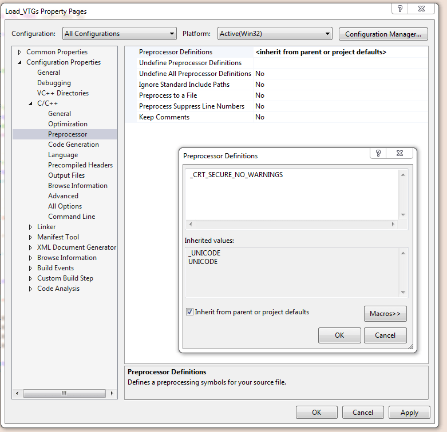
Task: Click the _CRT_SECURE_NO_WARNINGS definitions edit box
Action: coord(292,195)
